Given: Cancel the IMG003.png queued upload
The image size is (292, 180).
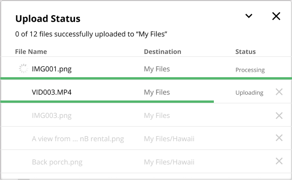Looking at the screenshot, I should click(279, 116).
